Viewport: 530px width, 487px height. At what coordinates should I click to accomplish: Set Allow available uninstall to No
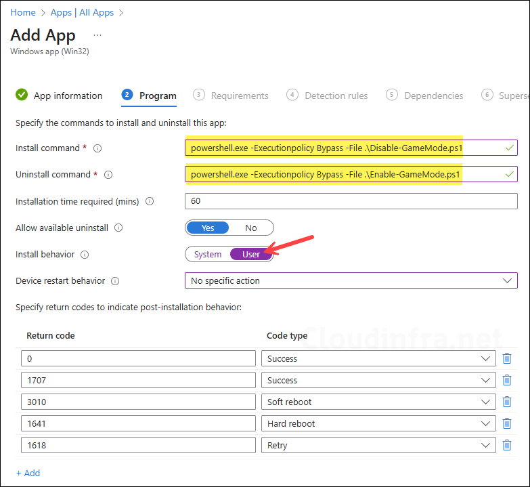point(251,228)
